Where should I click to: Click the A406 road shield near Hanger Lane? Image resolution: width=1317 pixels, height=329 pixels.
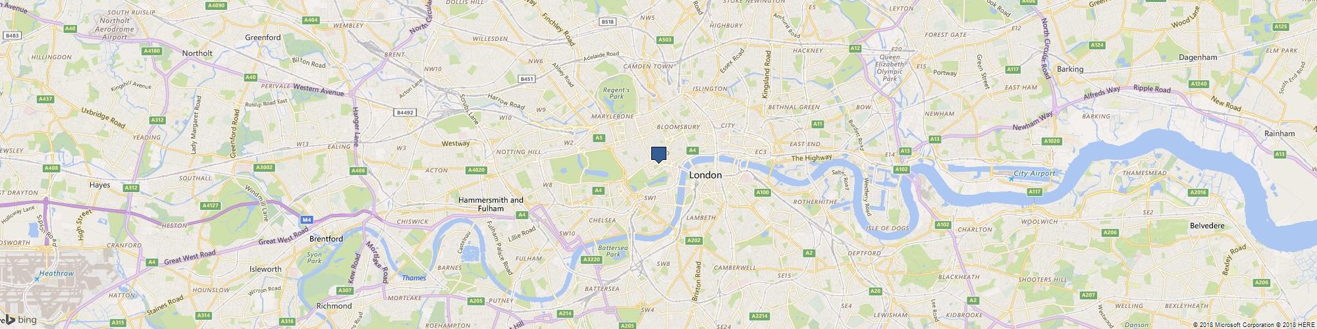(358, 171)
